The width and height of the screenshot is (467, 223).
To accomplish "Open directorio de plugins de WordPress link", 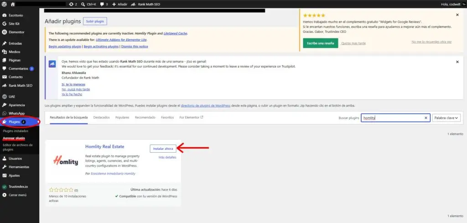I will tap(206, 106).
